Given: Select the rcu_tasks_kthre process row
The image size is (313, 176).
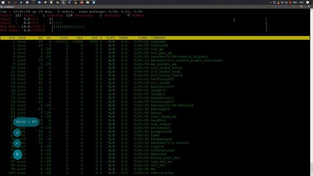Looking at the screenshot, I should point(155,68).
